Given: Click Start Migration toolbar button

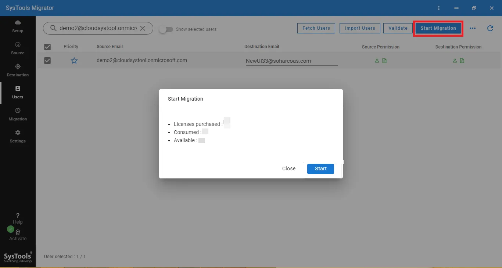Looking at the screenshot, I should coord(438,28).
